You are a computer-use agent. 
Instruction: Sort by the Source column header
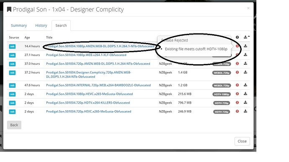point(14,38)
